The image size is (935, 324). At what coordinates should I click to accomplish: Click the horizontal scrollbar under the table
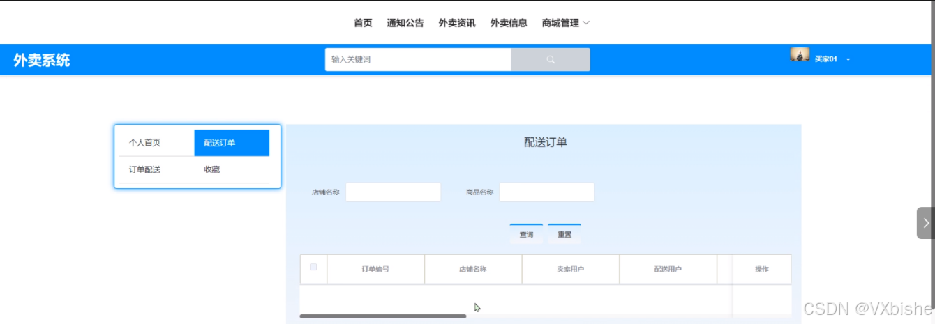click(x=383, y=316)
